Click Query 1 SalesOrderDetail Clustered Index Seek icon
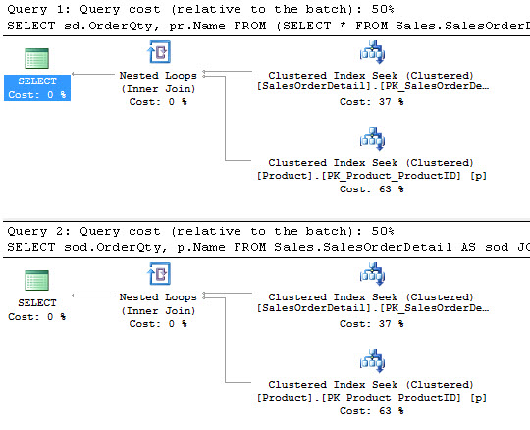 coord(372,52)
